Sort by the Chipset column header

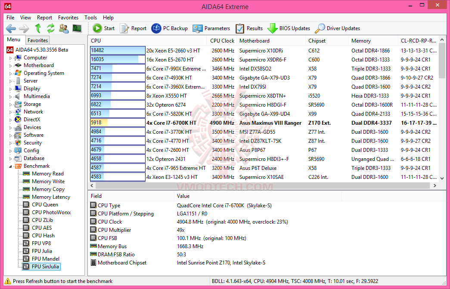327,41
